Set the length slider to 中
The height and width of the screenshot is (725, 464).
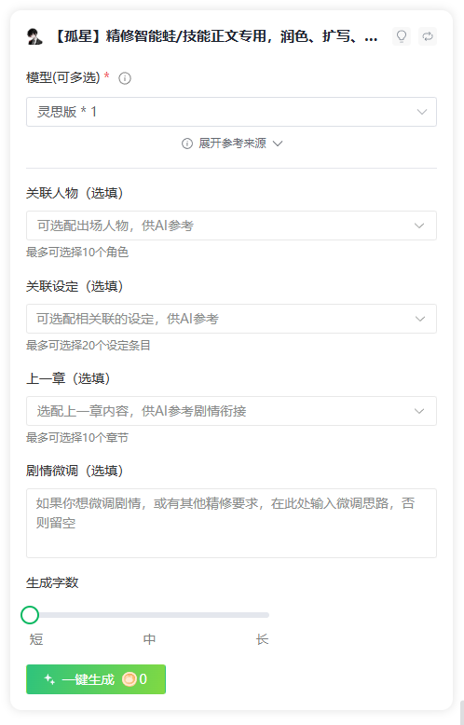(x=149, y=615)
